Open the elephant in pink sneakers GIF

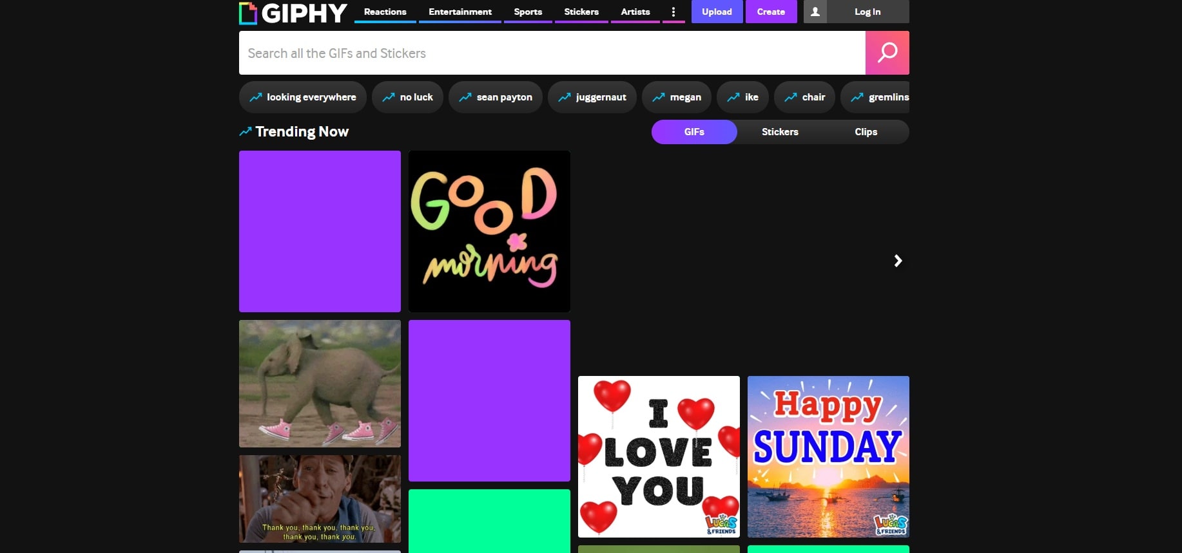[x=320, y=383]
